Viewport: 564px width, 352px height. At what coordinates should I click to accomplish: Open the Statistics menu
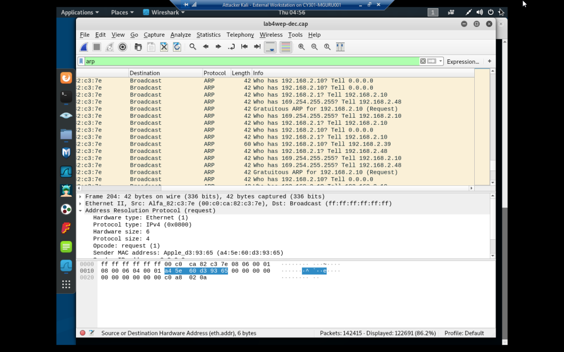click(x=209, y=35)
